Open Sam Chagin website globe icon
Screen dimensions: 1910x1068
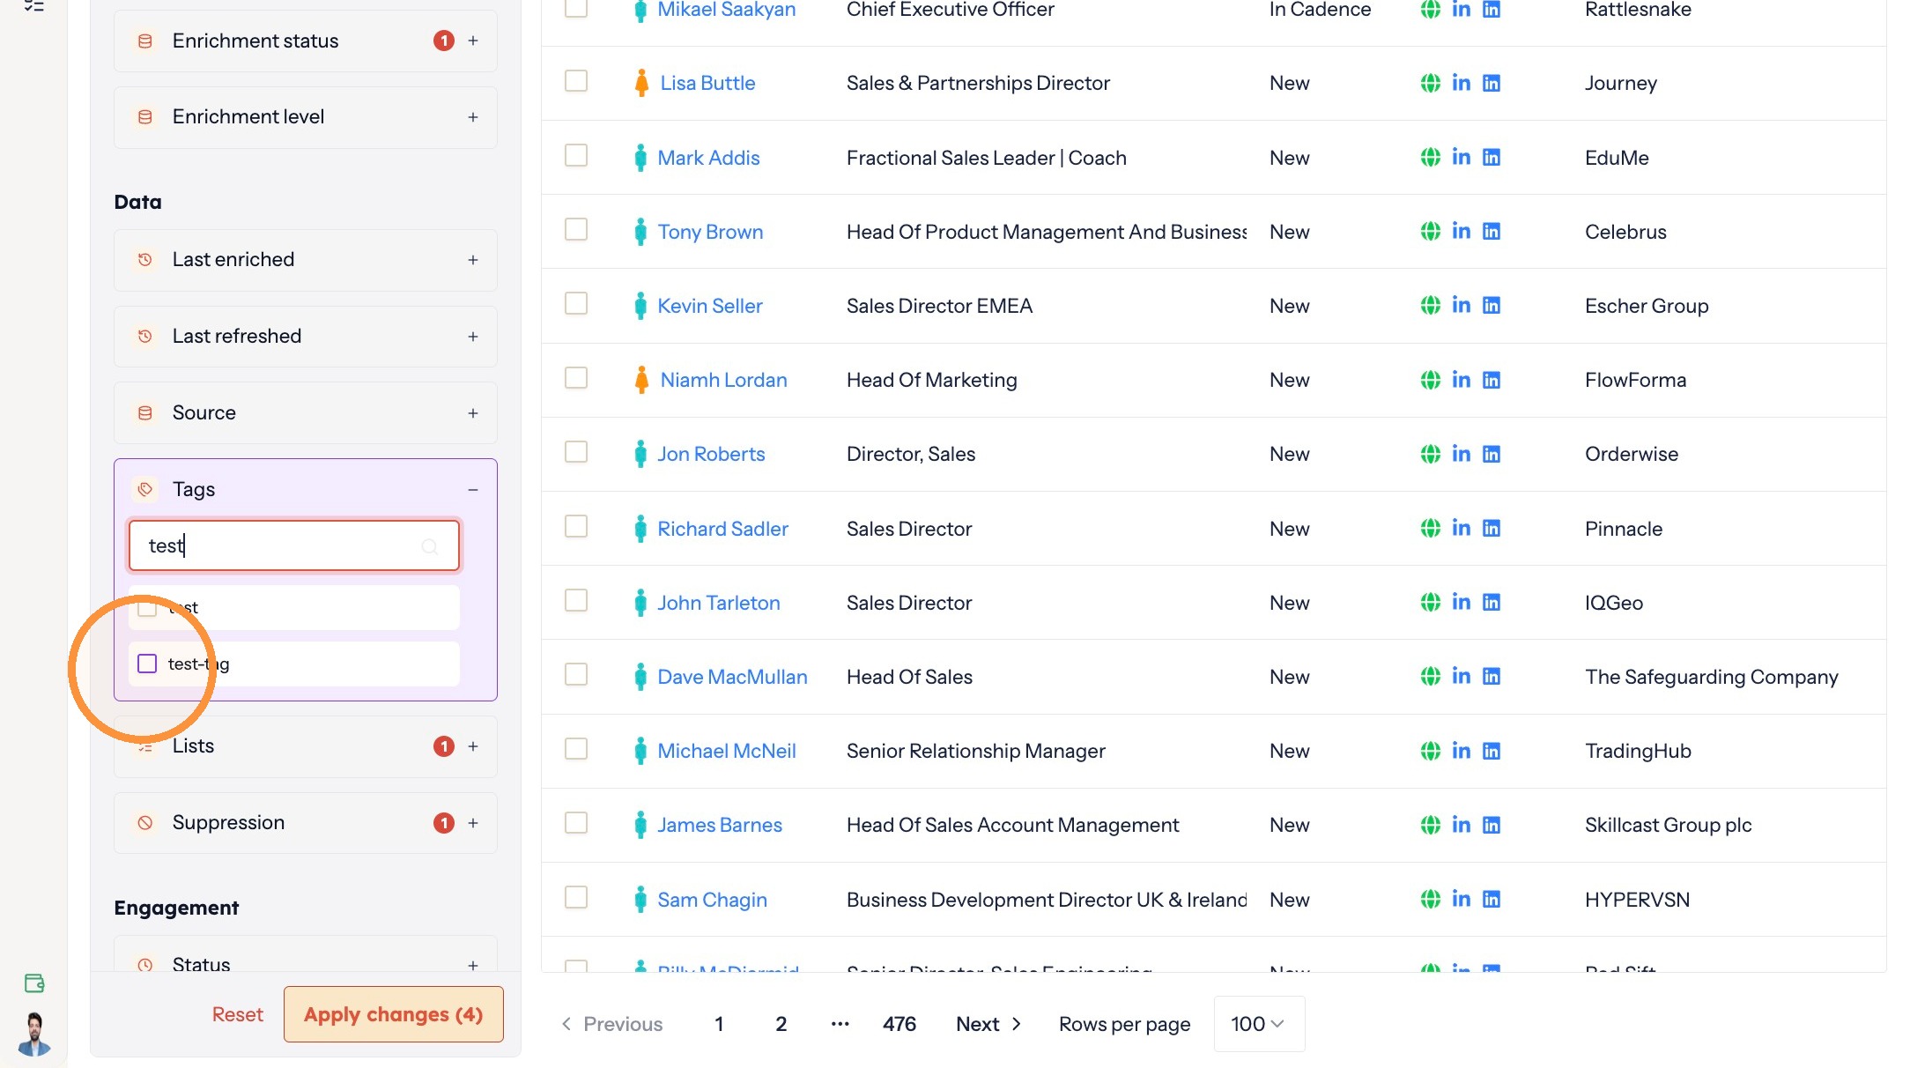click(1430, 899)
